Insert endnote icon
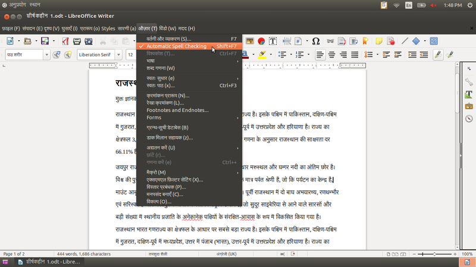The width and height of the screenshot is (476, 267). pyautogui.click(x=353, y=41)
